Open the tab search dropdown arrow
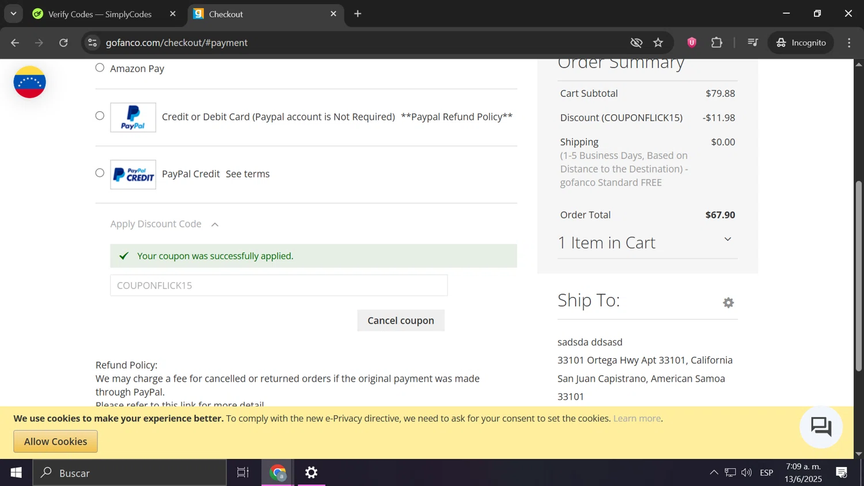Screen dimensions: 864x486 pyautogui.click(x=13, y=14)
